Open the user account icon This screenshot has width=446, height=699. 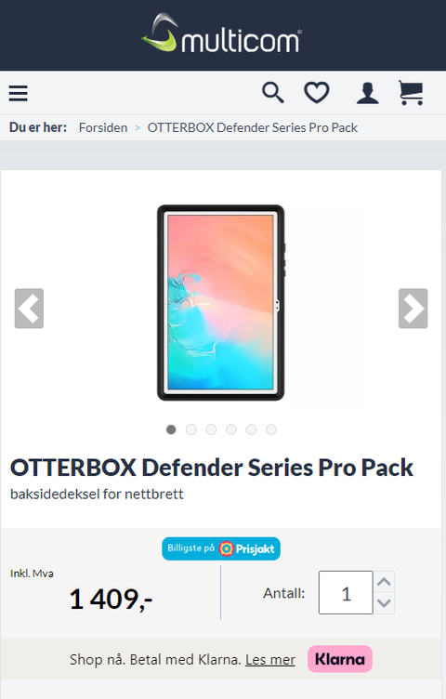(368, 93)
